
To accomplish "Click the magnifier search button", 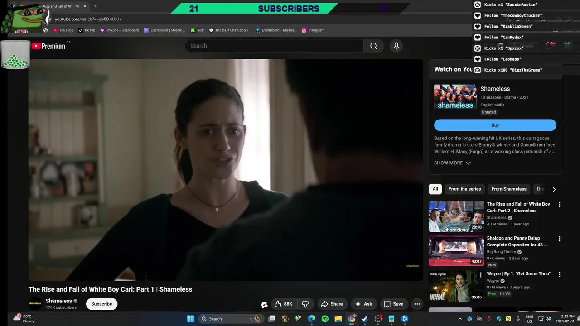I will point(373,46).
